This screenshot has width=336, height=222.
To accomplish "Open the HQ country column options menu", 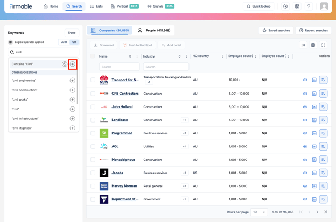I will pyautogui.click(x=222, y=56).
